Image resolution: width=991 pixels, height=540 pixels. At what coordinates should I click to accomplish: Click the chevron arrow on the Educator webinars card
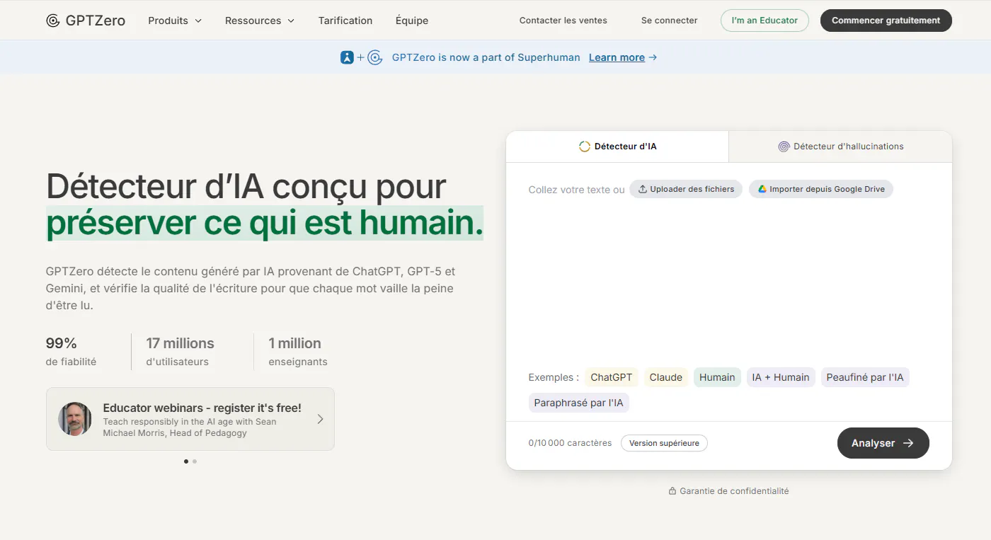click(x=320, y=419)
